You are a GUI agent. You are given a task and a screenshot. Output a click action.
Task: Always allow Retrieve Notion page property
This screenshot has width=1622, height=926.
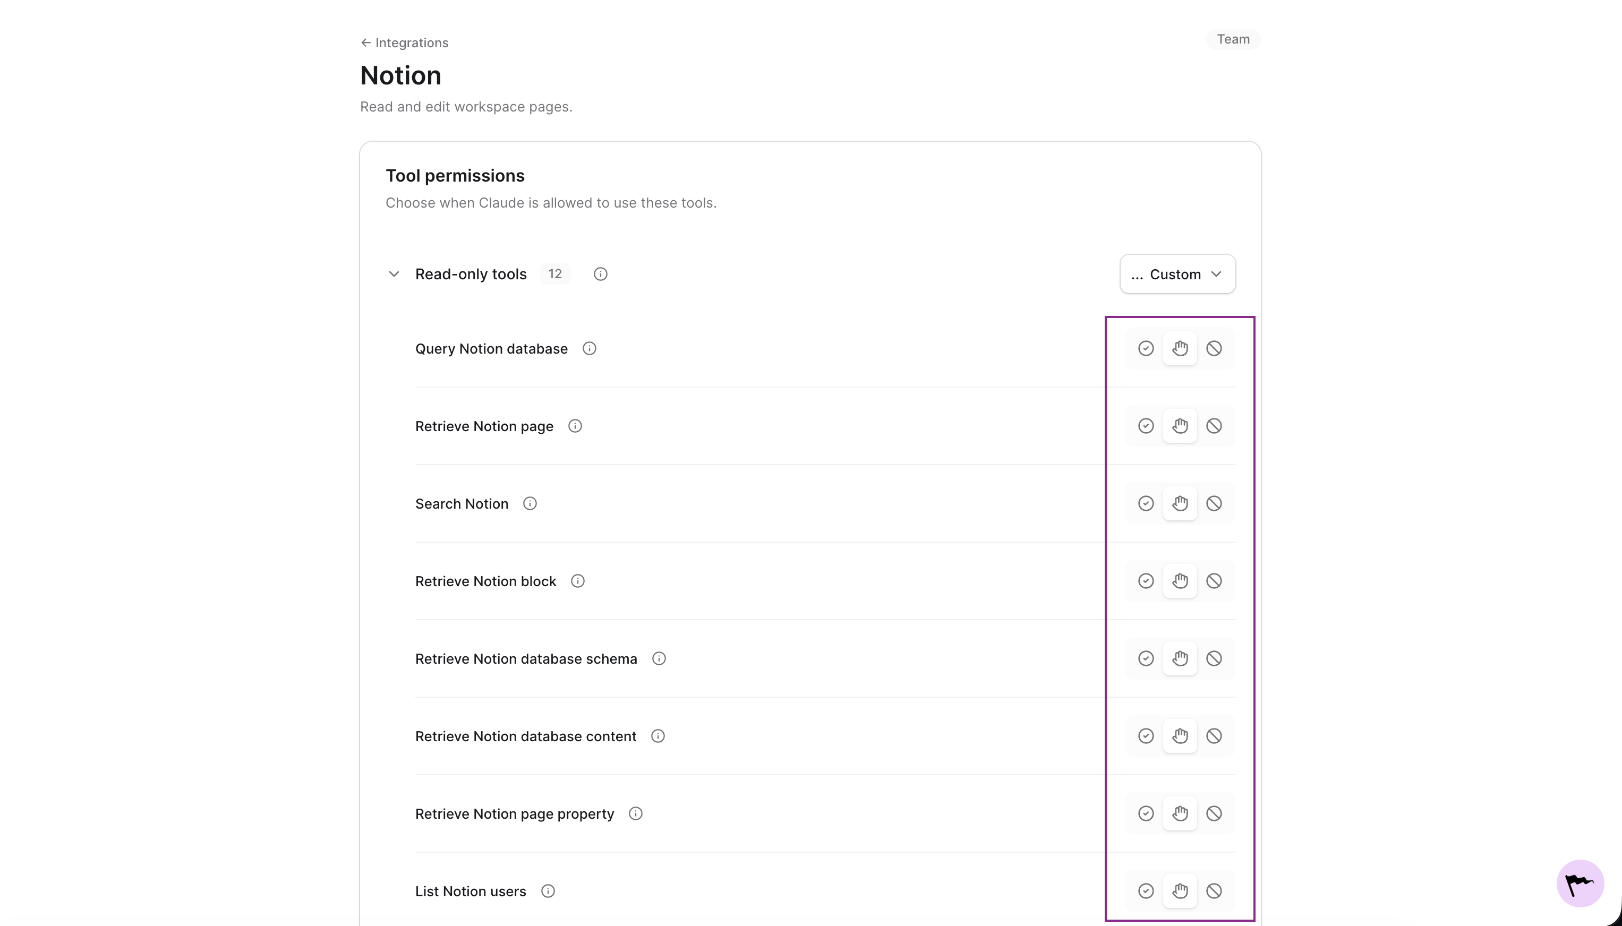[x=1146, y=814]
